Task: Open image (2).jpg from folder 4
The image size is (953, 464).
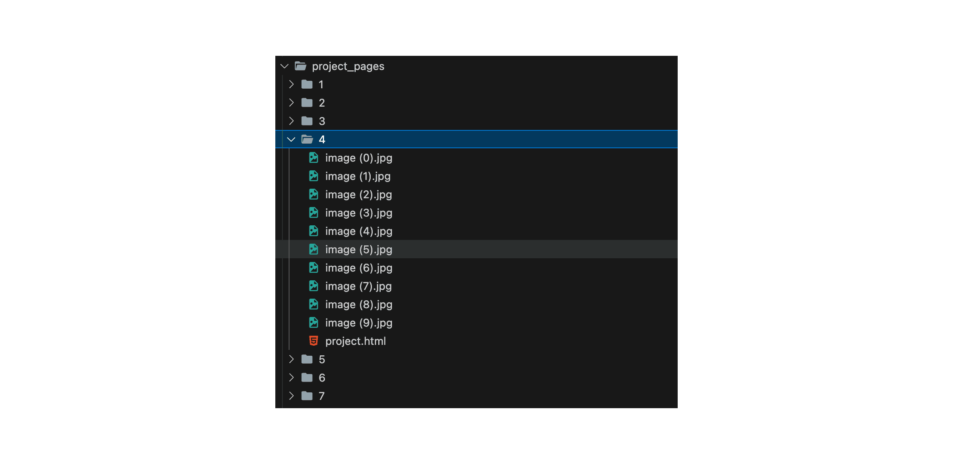Action: click(x=359, y=195)
